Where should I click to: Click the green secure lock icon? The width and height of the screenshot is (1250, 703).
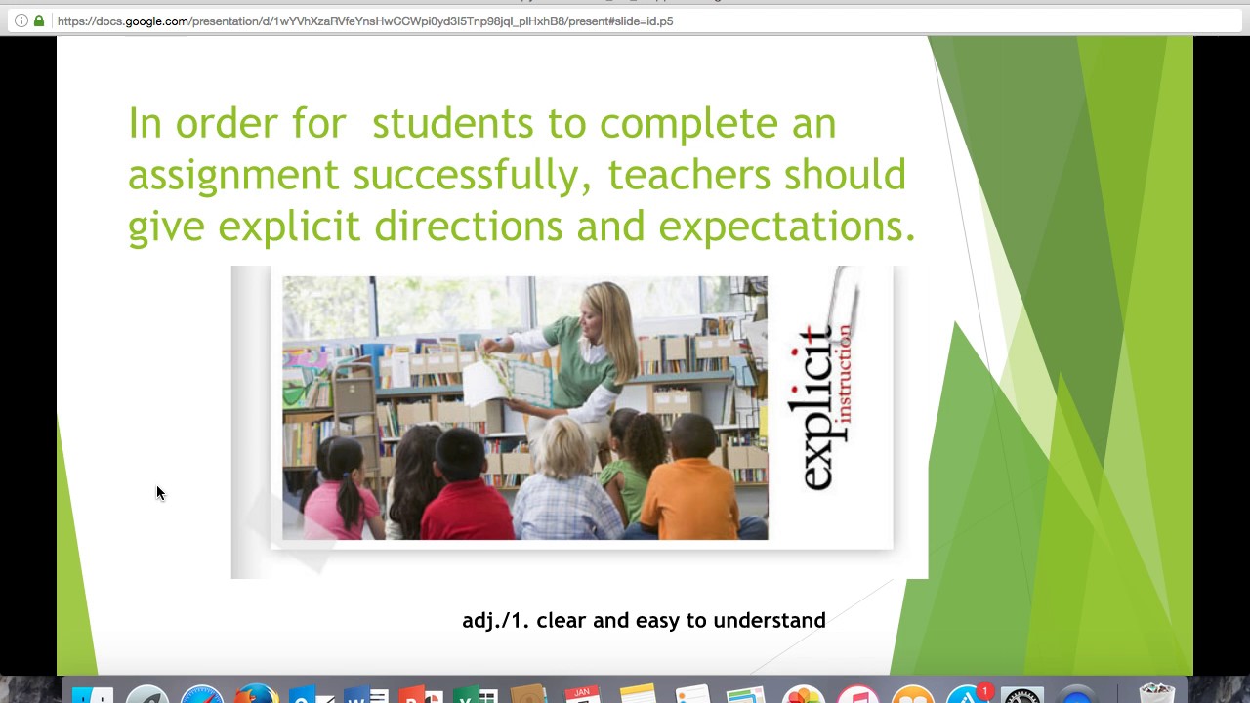click(39, 21)
